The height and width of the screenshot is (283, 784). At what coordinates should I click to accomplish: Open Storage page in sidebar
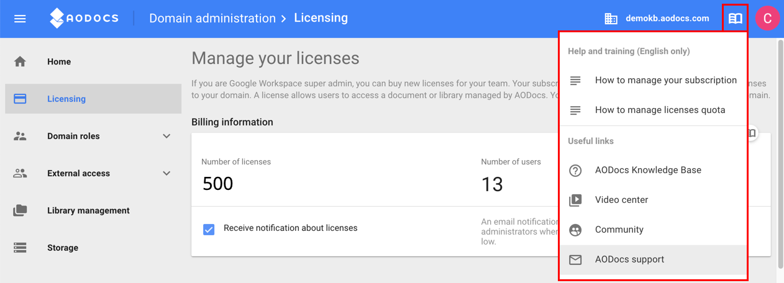[x=93, y=248]
